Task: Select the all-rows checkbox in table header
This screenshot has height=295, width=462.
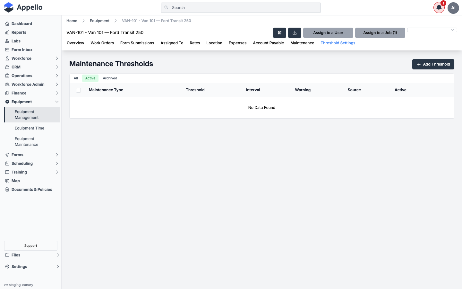Action: [x=78, y=90]
